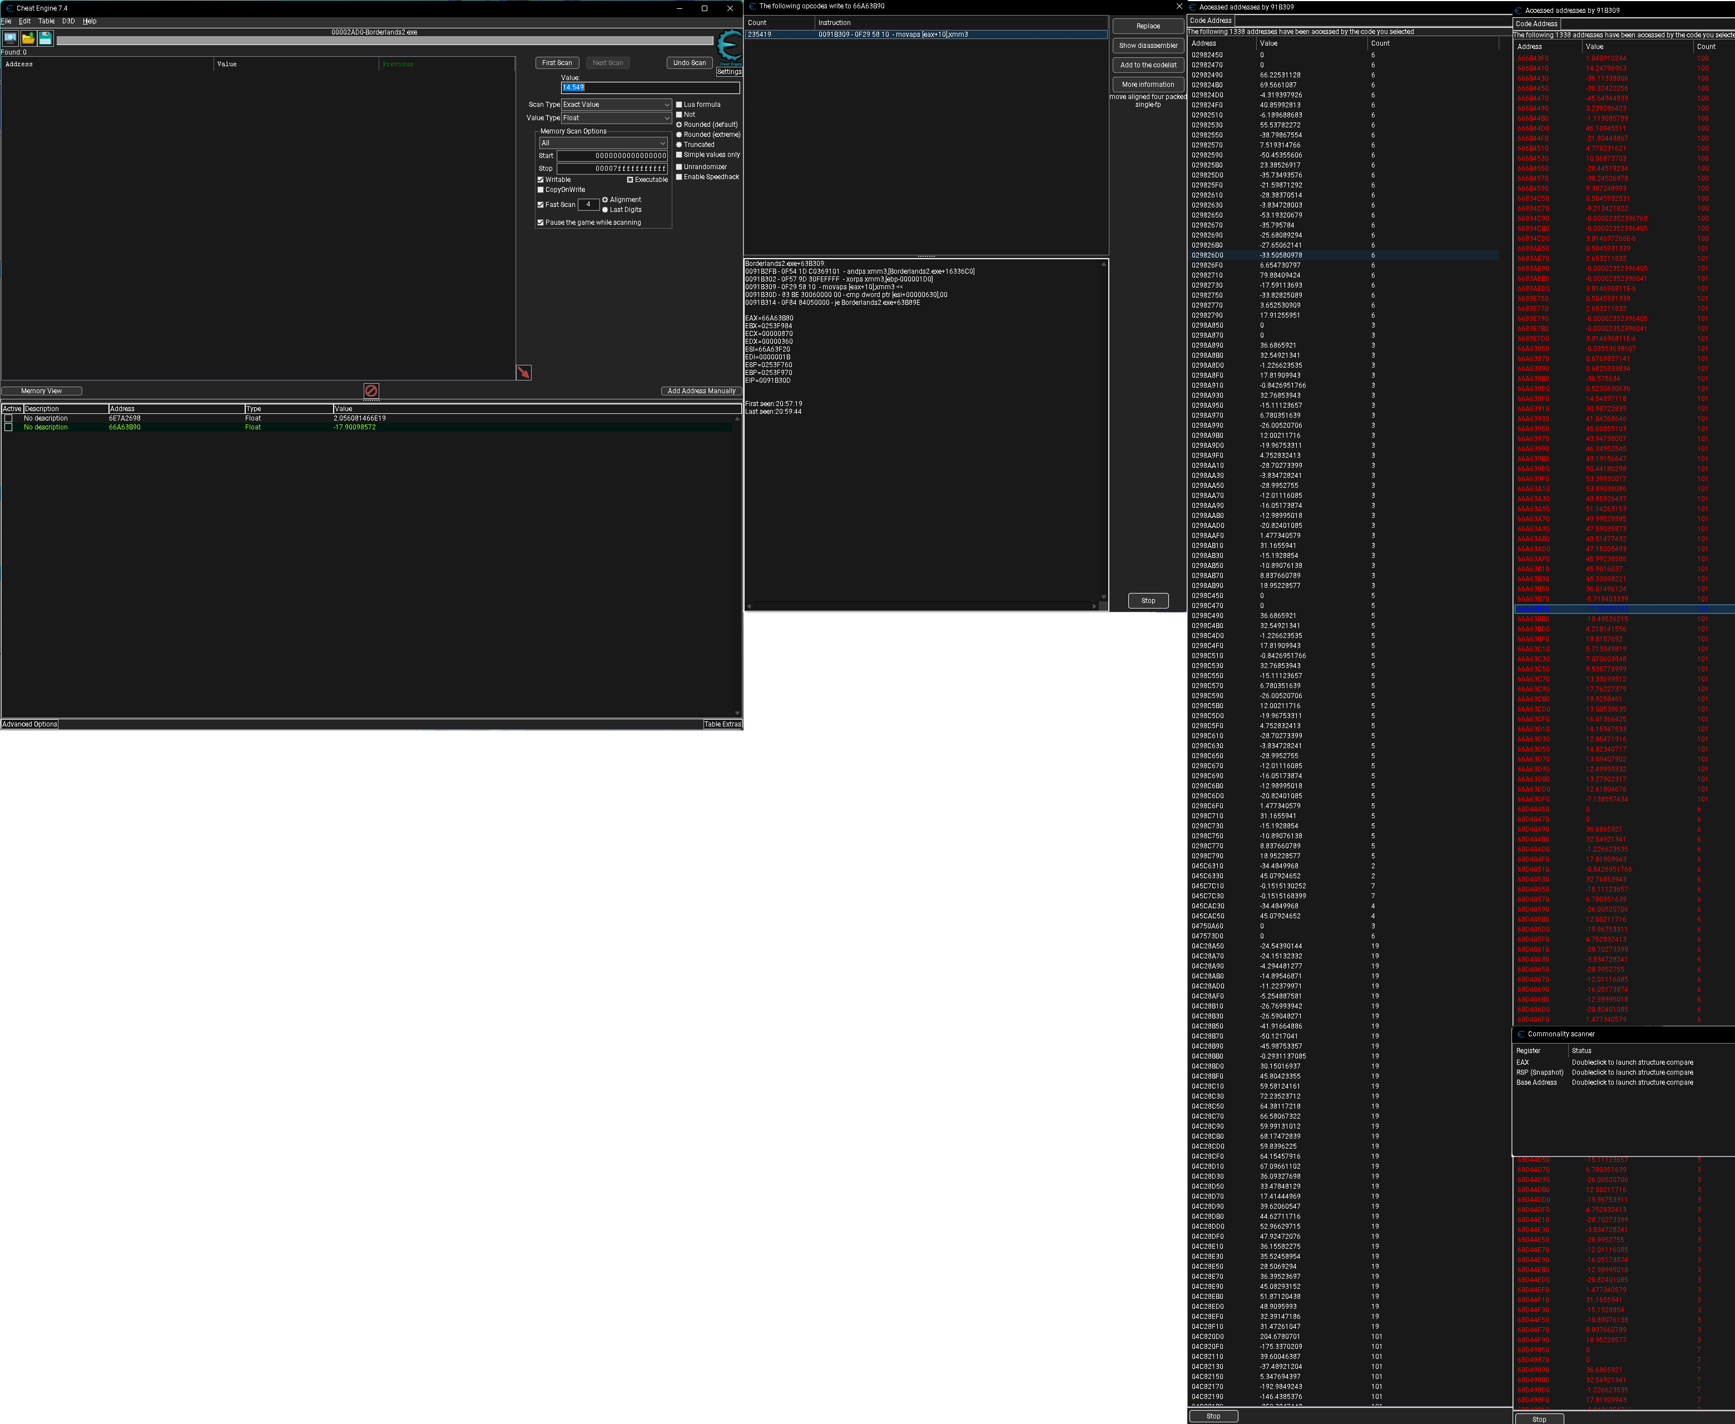Click the floppy disk save icon

(46, 38)
